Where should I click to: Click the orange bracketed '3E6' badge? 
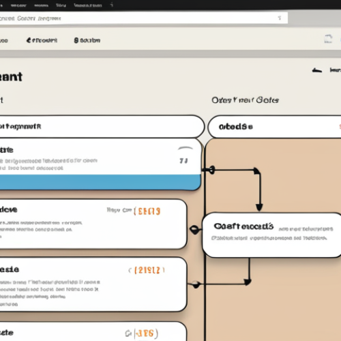(146, 333)
